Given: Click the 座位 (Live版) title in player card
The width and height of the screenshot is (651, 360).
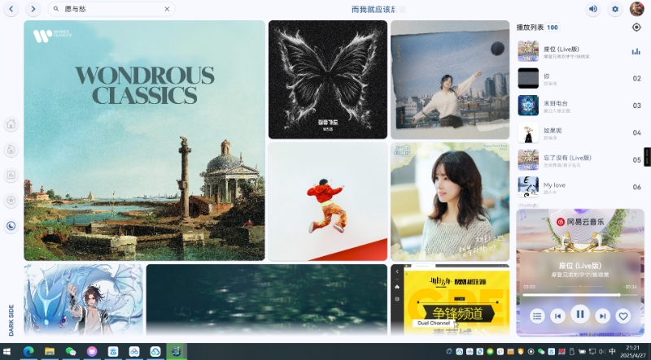Looking at the screenshot, I should pos(580,266).
